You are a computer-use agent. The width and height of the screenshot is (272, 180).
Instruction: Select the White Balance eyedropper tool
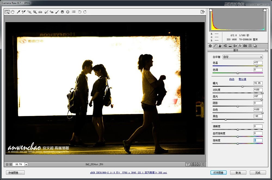pos(18,12)
